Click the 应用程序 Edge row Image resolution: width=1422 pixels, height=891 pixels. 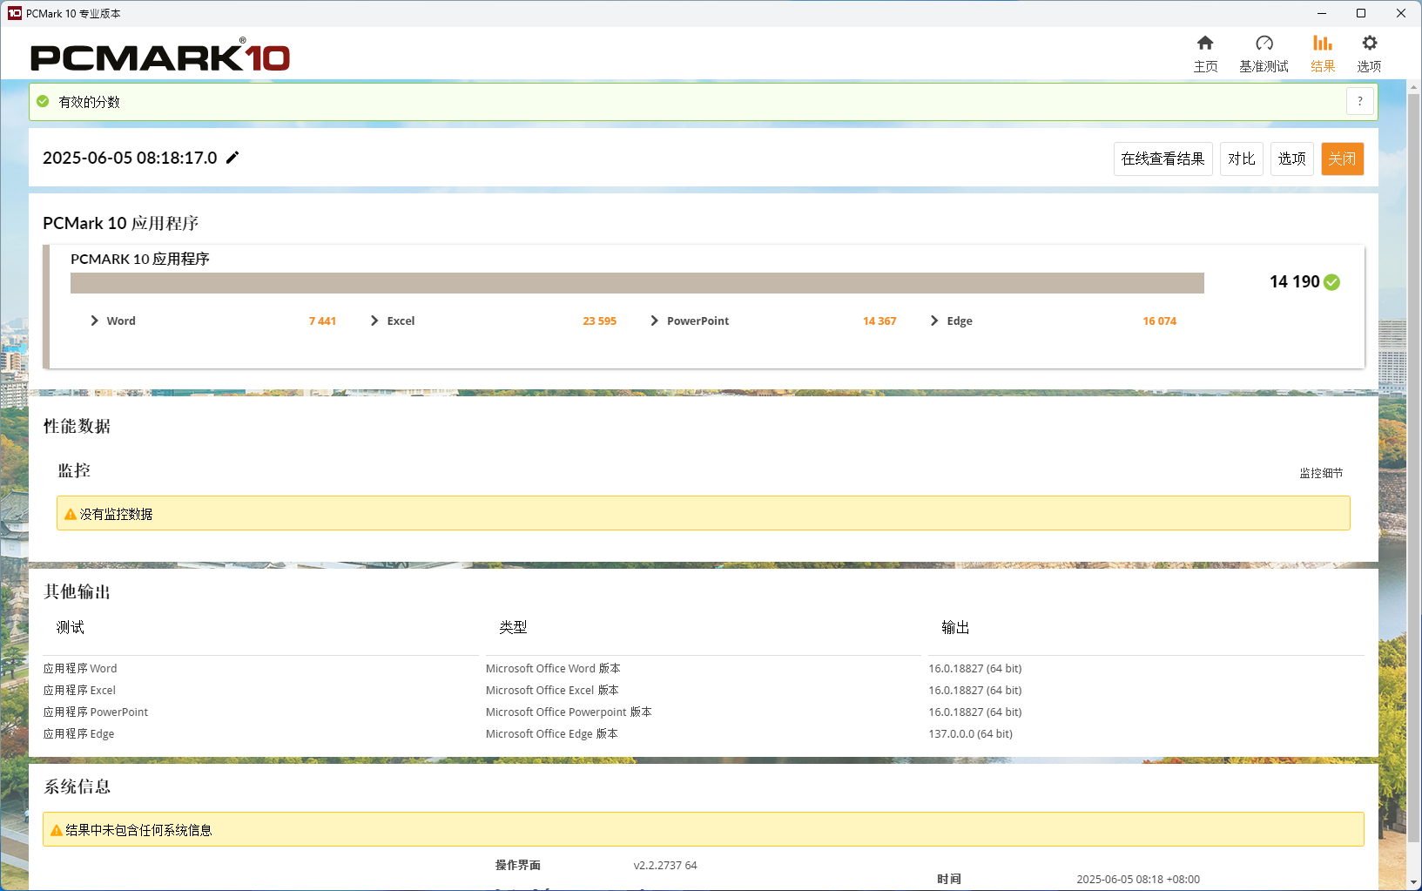coord(79,733)
